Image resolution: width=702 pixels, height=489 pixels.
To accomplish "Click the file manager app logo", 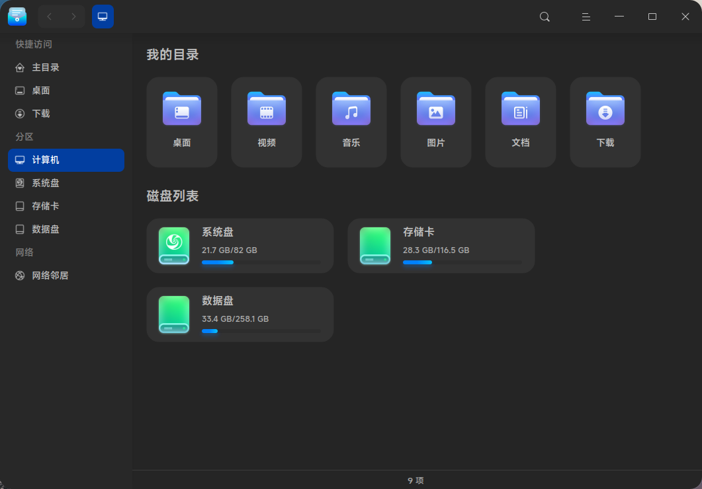I will click(x=17, y=17).
